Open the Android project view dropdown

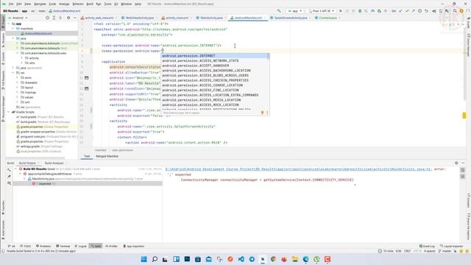pos(18,18)
